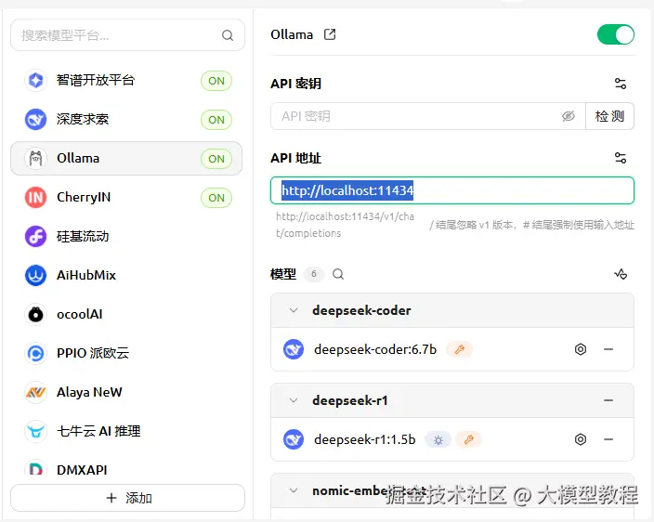
Task: Click the deepseek-r1:1.5b model name
Action: [365, 439]
